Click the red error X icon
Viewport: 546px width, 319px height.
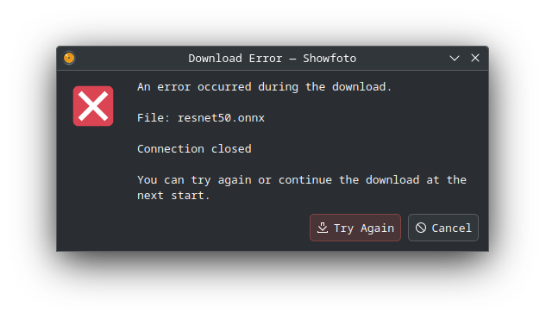coord(93,106)
